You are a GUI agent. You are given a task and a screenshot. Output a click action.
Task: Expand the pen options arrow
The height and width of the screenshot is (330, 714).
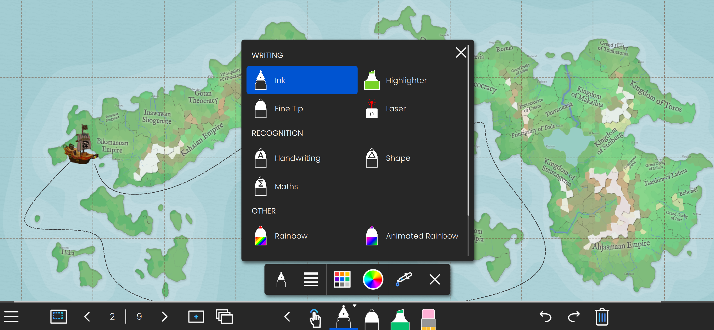[354, 306]
